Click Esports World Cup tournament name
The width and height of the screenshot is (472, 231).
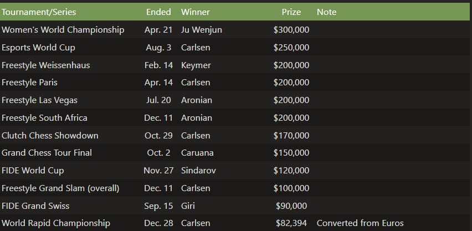click(38, 48)
